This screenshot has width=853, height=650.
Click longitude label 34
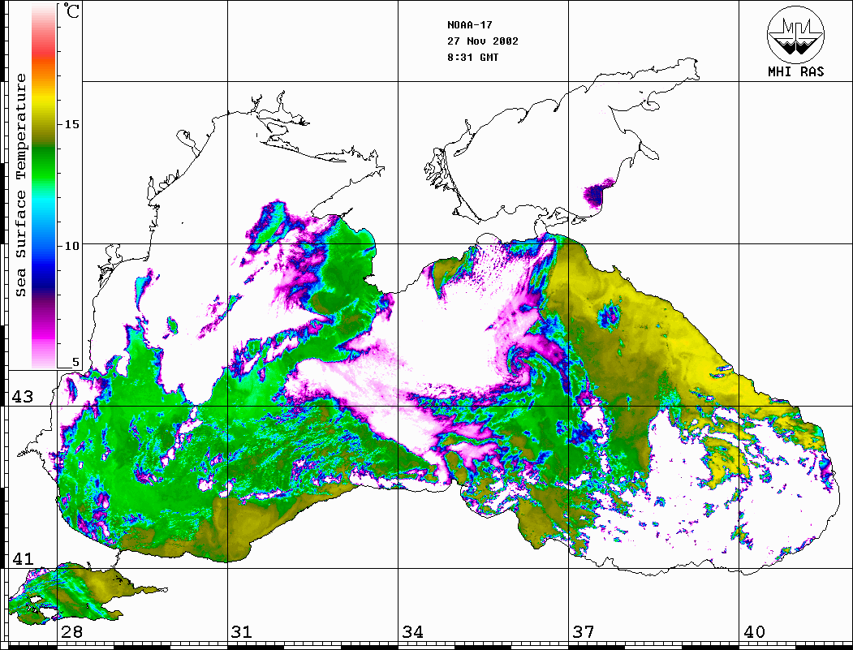coord(412,632)
